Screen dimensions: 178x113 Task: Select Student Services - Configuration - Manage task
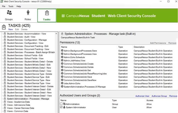(27, 40)
